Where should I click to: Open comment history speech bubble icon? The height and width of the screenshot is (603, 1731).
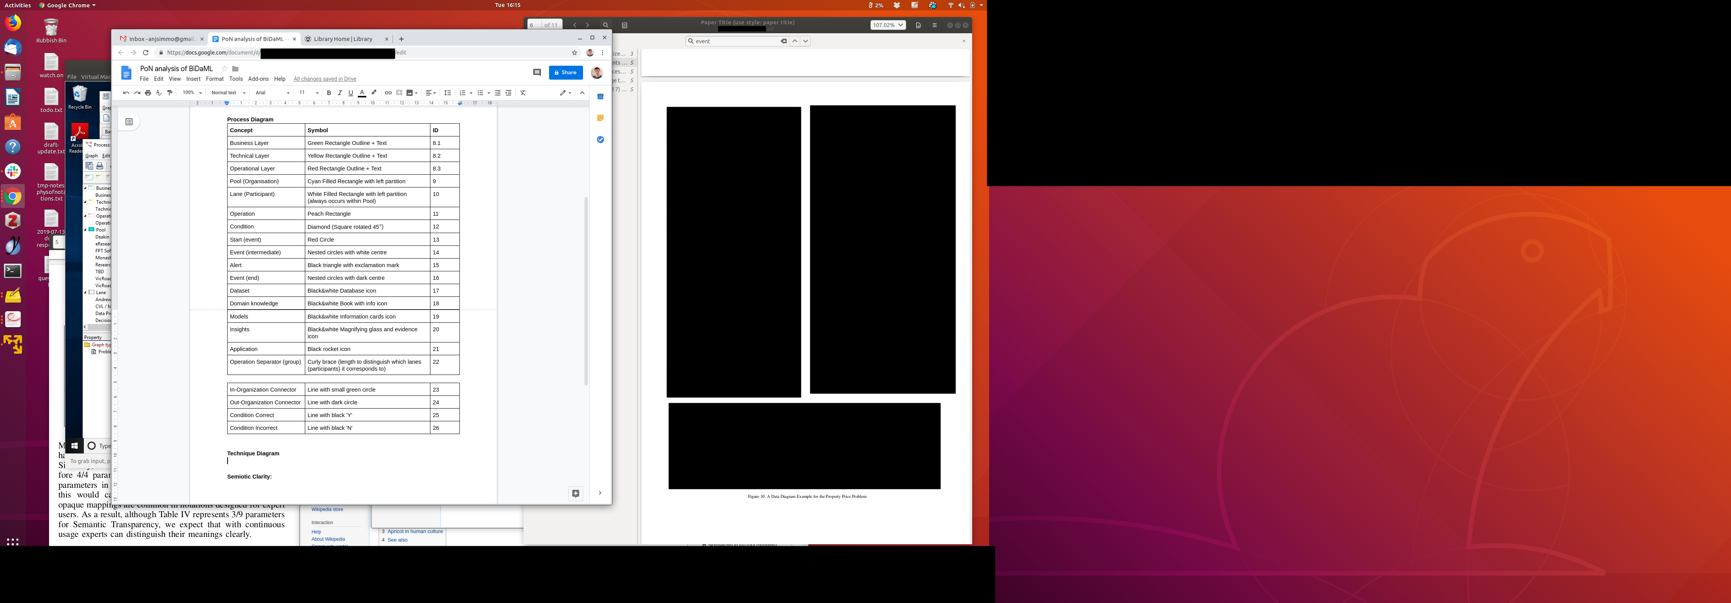click(x=537, y=73)
